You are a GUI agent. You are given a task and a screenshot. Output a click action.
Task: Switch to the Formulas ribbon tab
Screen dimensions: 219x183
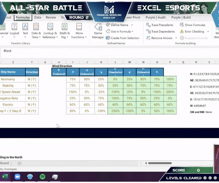click(x=23, y=17)
